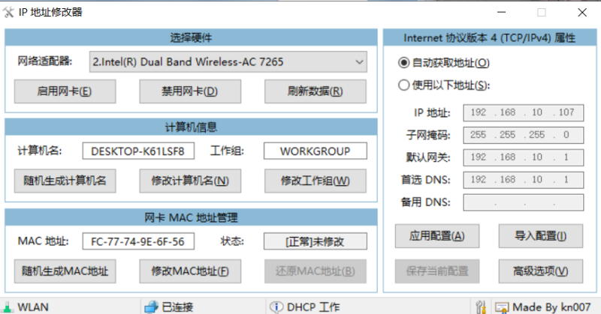
Task: Click the DHCP 工作 info icon
Action: [x=275, y=307]
